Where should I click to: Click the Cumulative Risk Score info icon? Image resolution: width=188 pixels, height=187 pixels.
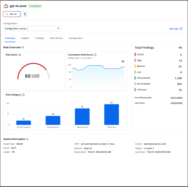(x=95, y=55)
